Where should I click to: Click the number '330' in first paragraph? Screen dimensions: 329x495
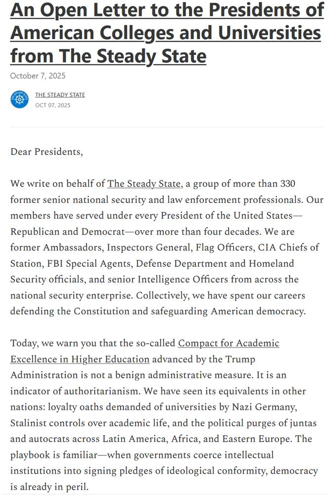[287, 184]
